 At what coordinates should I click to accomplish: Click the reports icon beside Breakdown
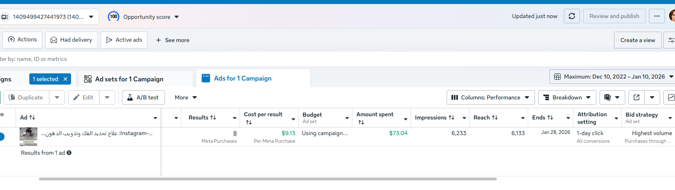(608, 97)
